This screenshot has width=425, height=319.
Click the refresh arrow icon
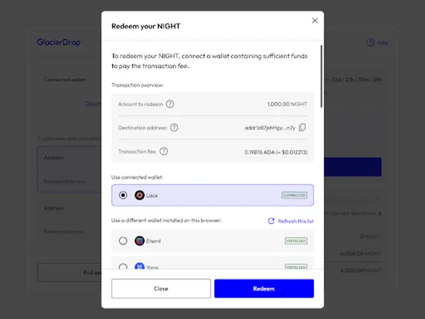pyautogui.click(x=271, y=221)
